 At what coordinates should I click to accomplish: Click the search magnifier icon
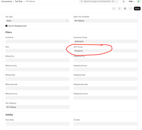point(82,1)
